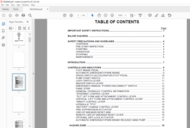Click OPTIONAL DIFF-LOCK ACTUATOR entry
Viewport: 190px width, 128px height.
pos(95,118)
